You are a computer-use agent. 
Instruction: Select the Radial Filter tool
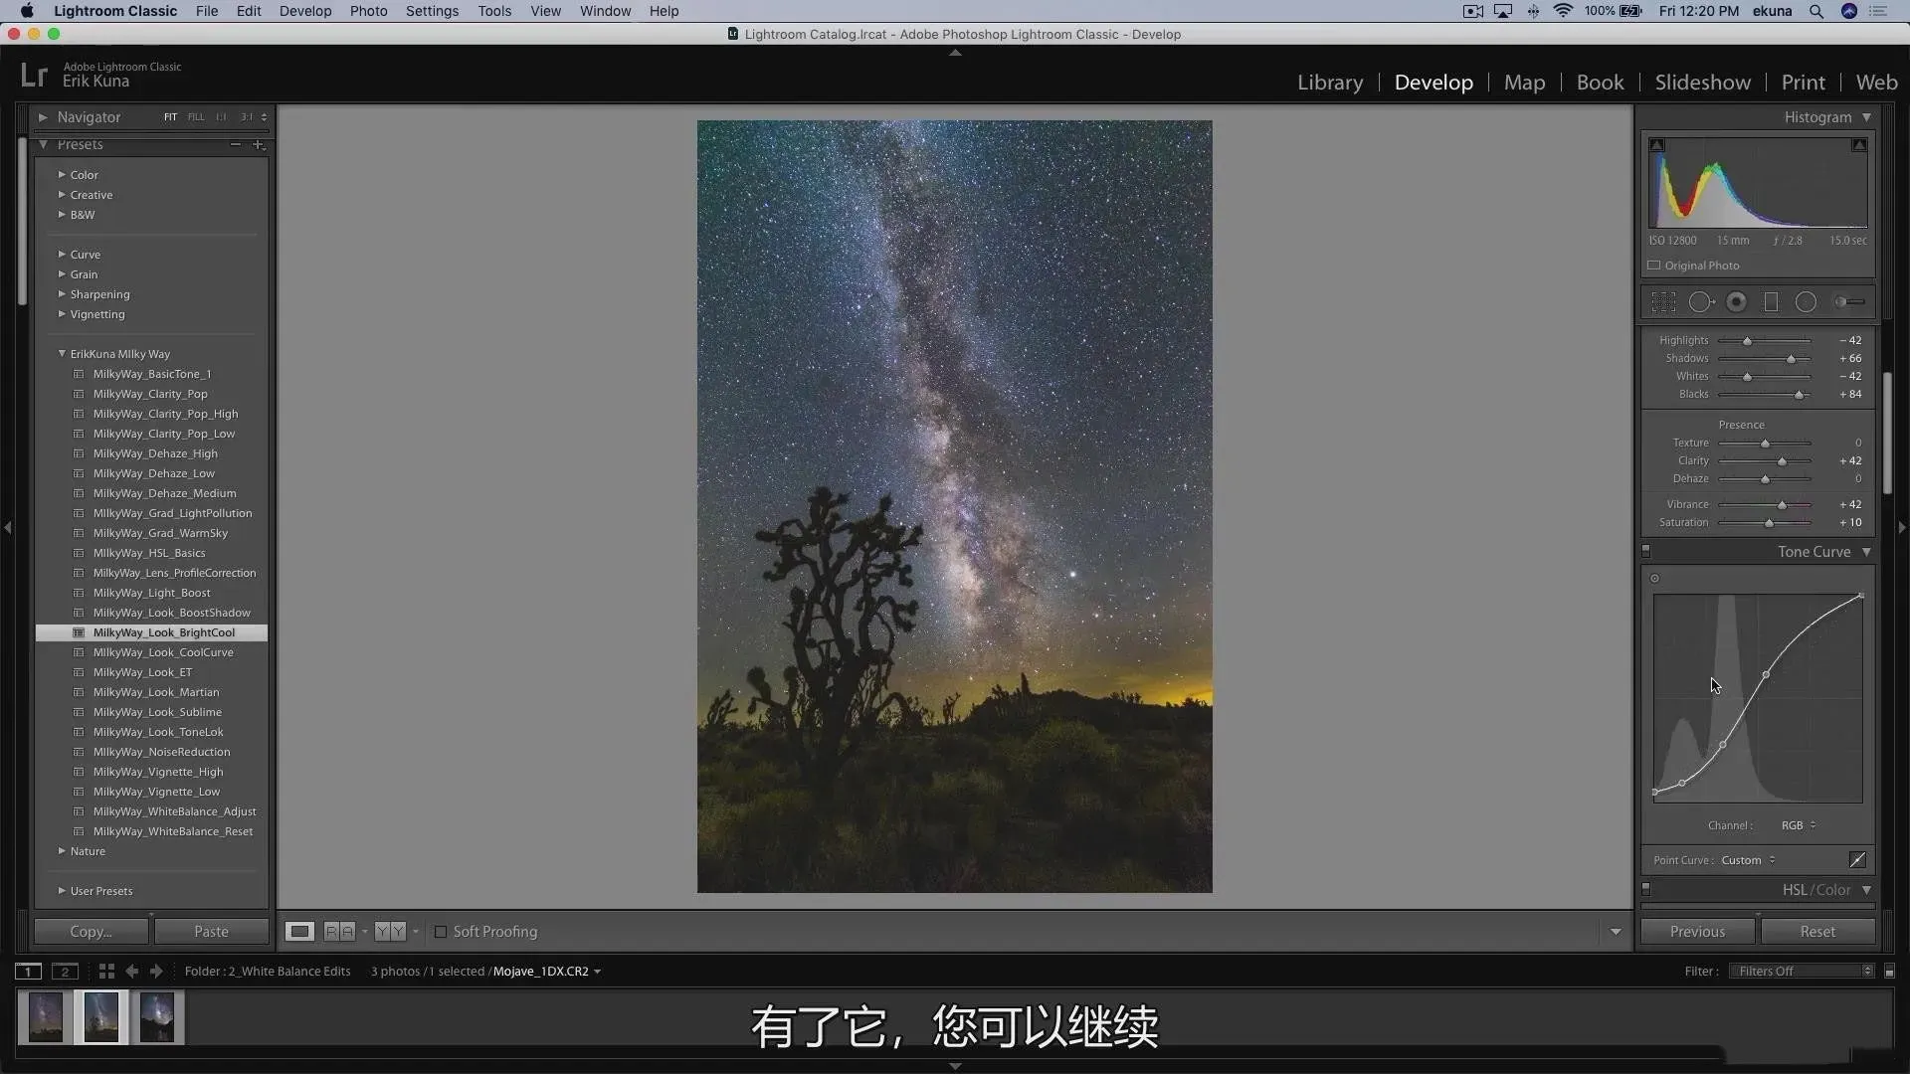pyautogui.click(x=1806, y=302)
